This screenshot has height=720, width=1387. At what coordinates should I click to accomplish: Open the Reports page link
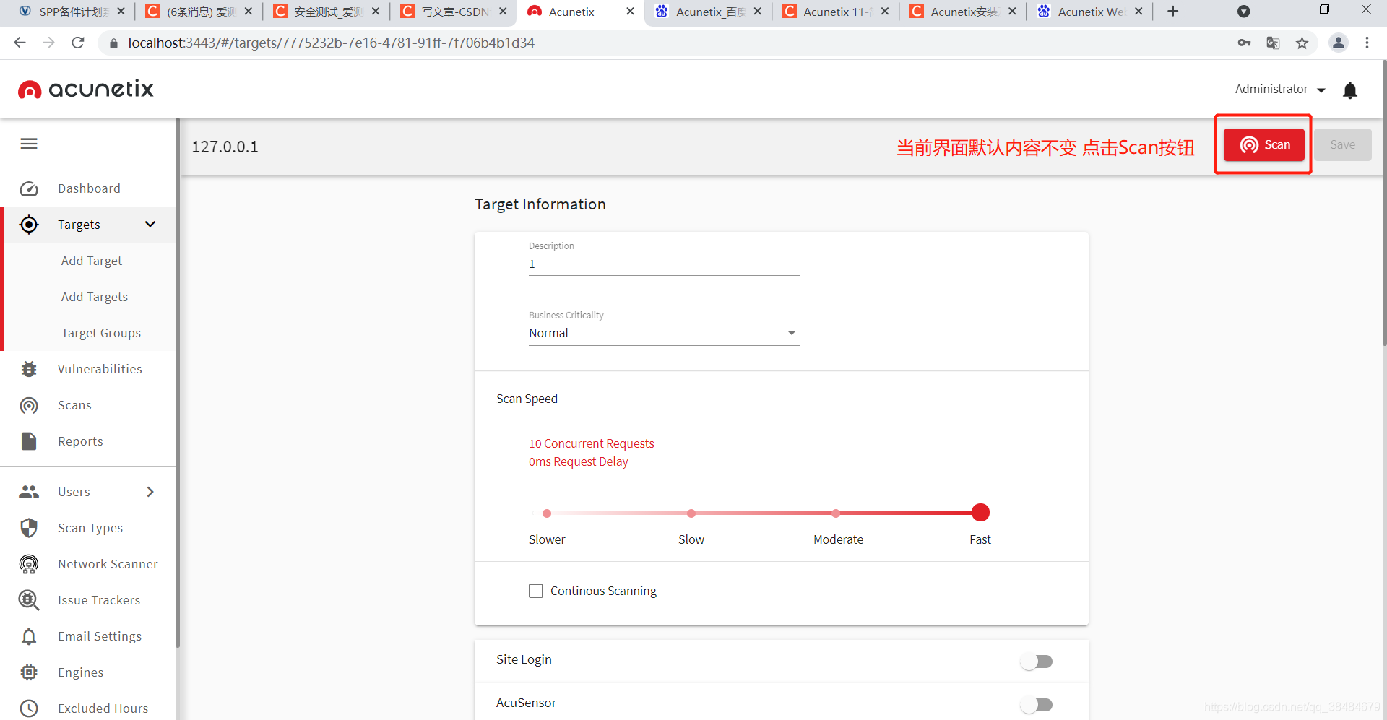click(x=80, y=441)
